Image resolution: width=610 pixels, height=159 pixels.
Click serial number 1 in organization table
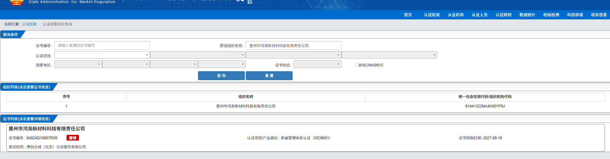pyautogui.click(x=66, y=106)
